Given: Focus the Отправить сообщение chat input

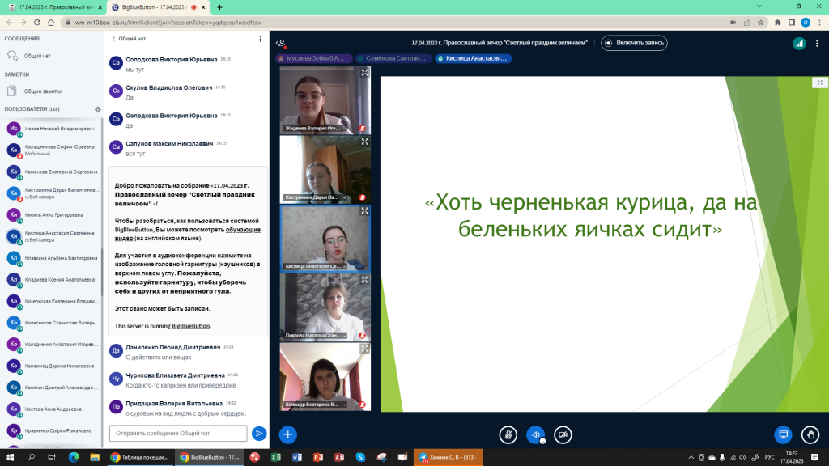Looking at the screenshot, I should [x=178, y=434].
